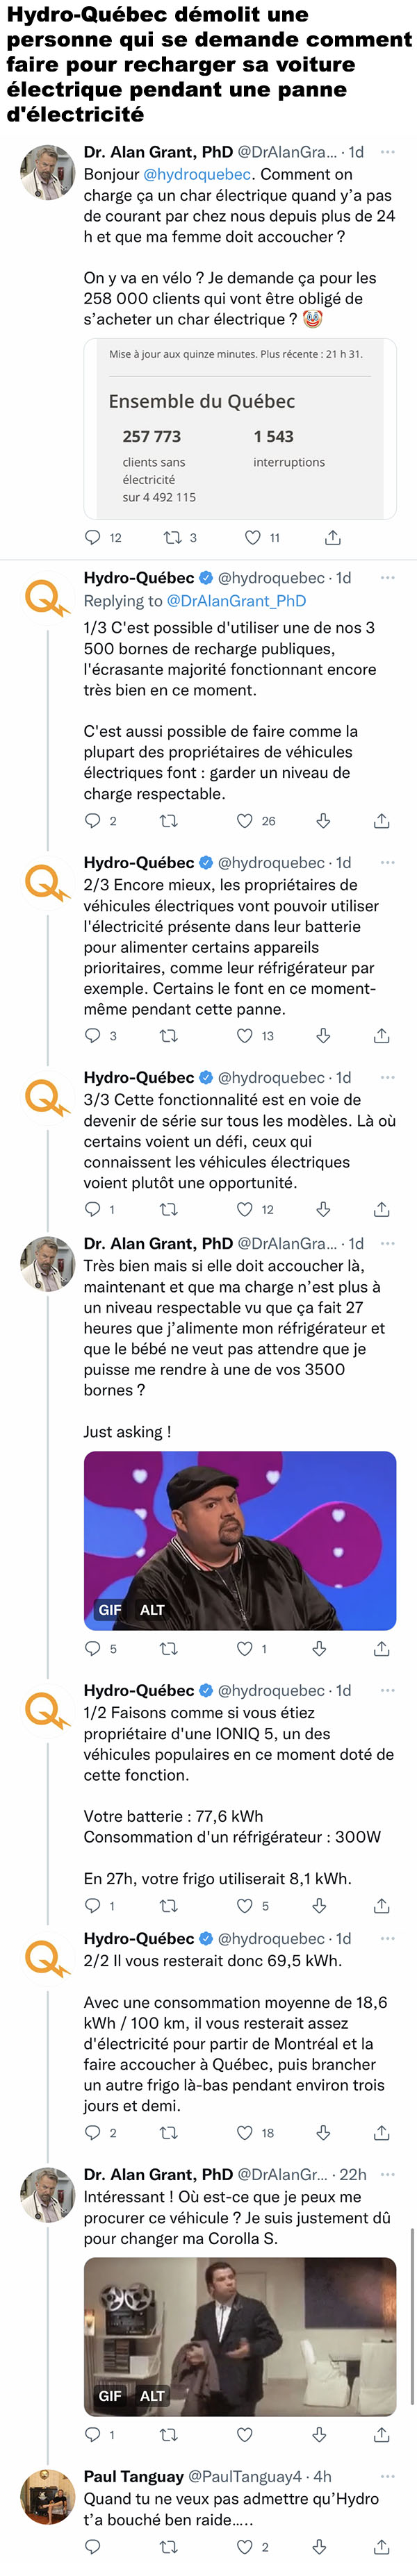417x2576 pixels.
Task: Share Alan Grant's first tweet
Action: [333, 537]
